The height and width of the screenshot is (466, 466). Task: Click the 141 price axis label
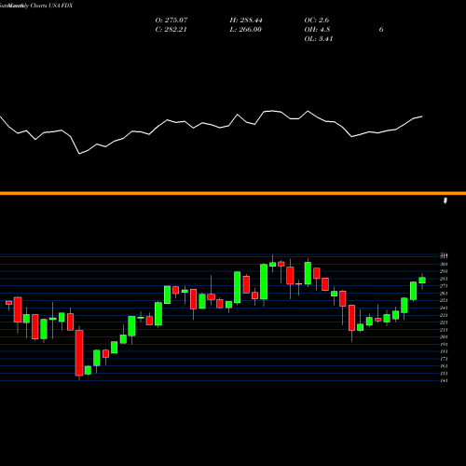pos(444,381)
